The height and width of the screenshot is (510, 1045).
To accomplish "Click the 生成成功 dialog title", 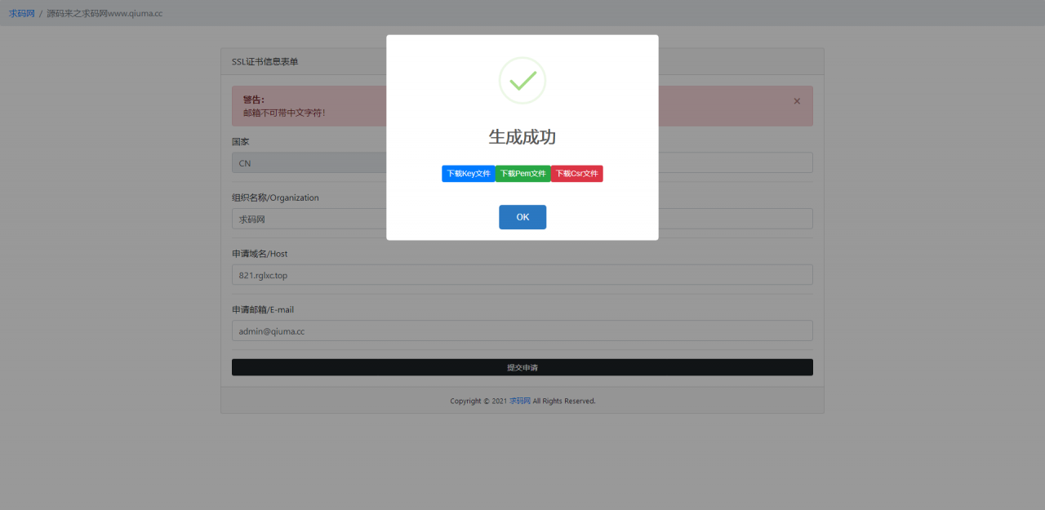I will [522, 136].
